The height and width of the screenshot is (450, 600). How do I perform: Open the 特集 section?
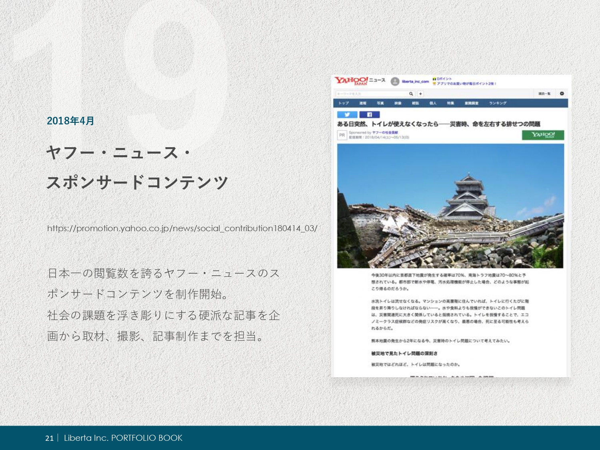[x=451, y=103]
